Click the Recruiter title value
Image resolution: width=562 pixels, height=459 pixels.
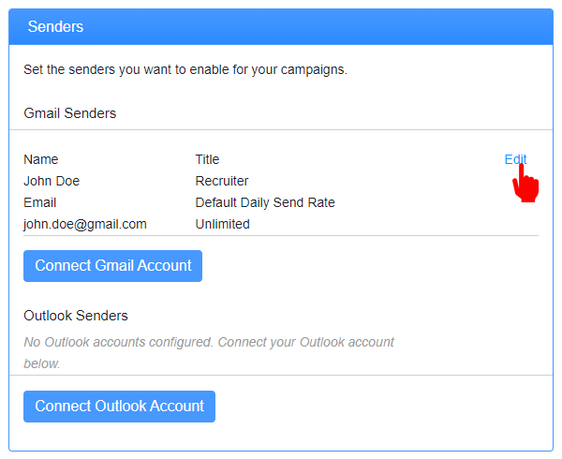tap(222, 181)
